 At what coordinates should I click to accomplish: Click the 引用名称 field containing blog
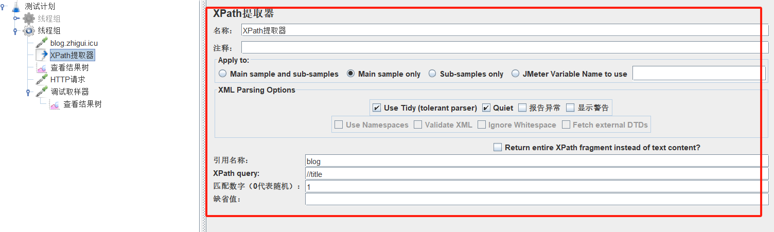[x=533, y=161]
